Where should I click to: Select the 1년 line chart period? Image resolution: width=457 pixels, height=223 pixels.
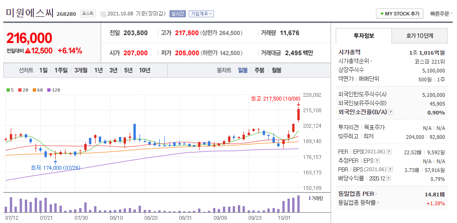coord(98,70)
